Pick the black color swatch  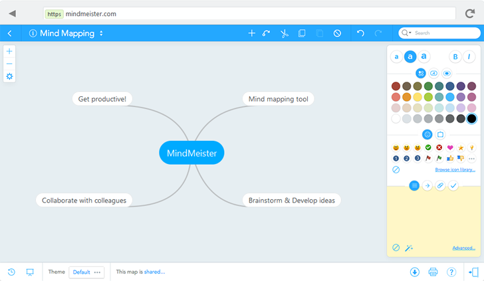471,118
